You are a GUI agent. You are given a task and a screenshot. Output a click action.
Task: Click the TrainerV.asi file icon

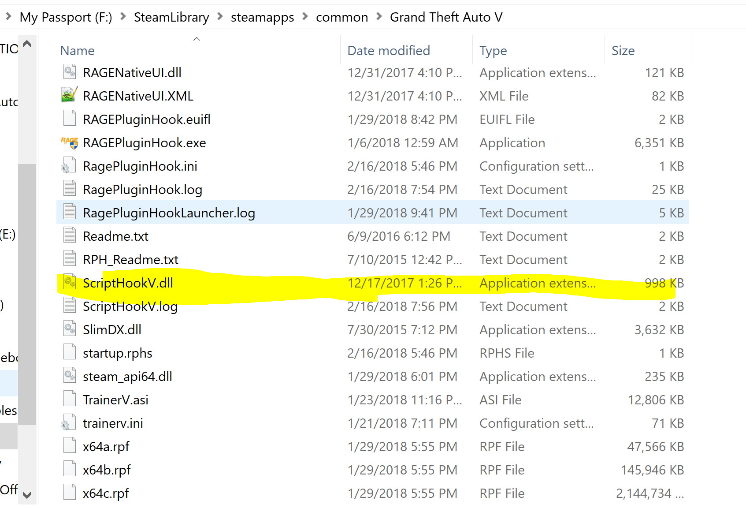70,400
